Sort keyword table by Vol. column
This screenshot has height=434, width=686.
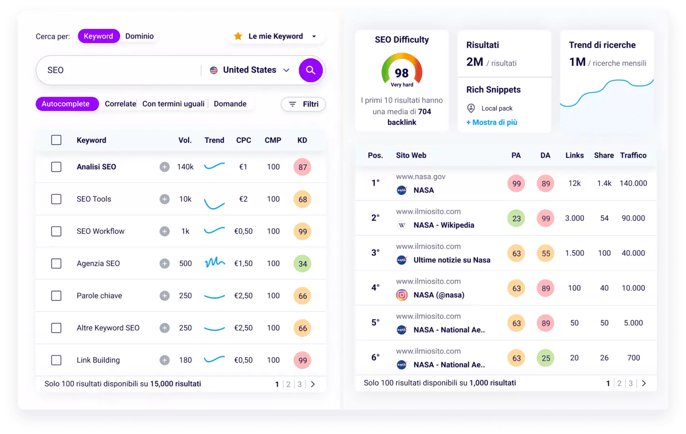click(185, 140)
